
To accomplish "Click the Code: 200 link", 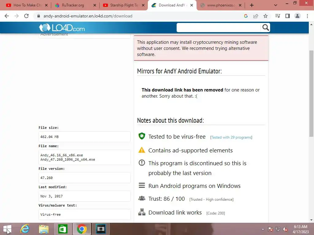I will tap(216, 213).
